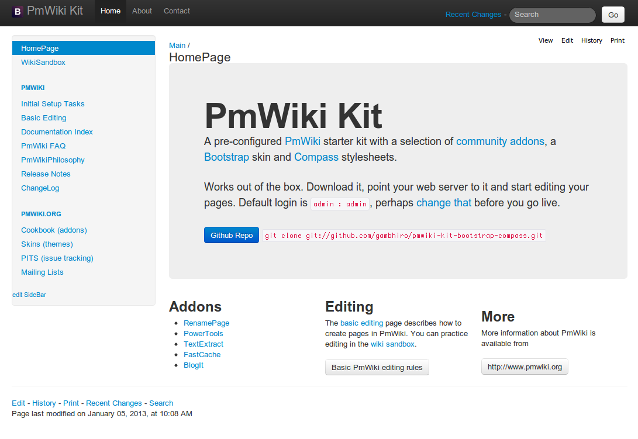
Task: Click footer History link
Action: pyautogui.click(x=44, y=403)
